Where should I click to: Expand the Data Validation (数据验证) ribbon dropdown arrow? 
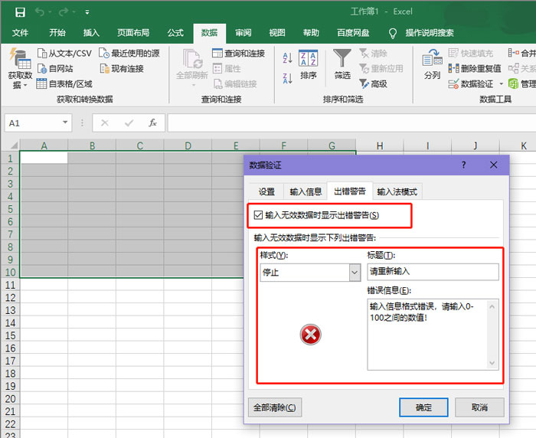pos(502,83)
